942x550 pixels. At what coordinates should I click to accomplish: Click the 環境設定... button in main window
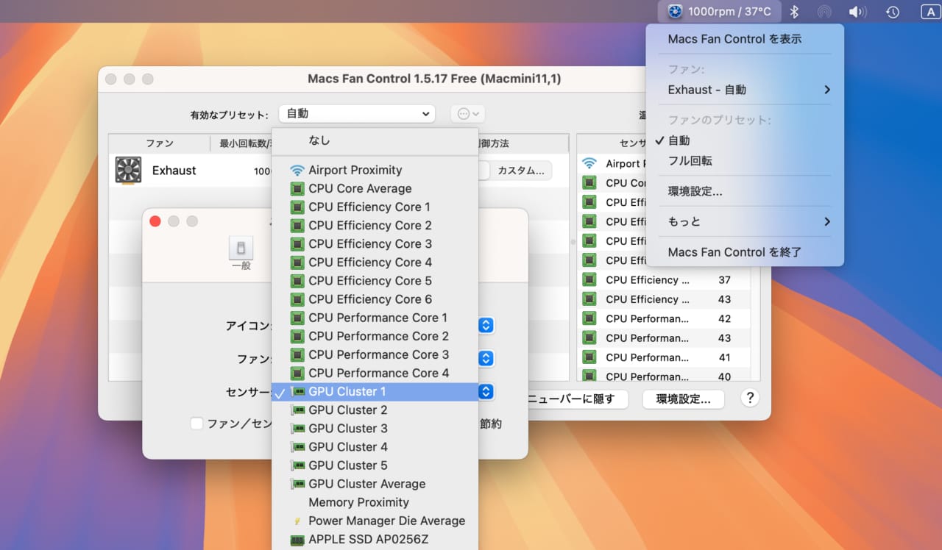click(683, 399)
